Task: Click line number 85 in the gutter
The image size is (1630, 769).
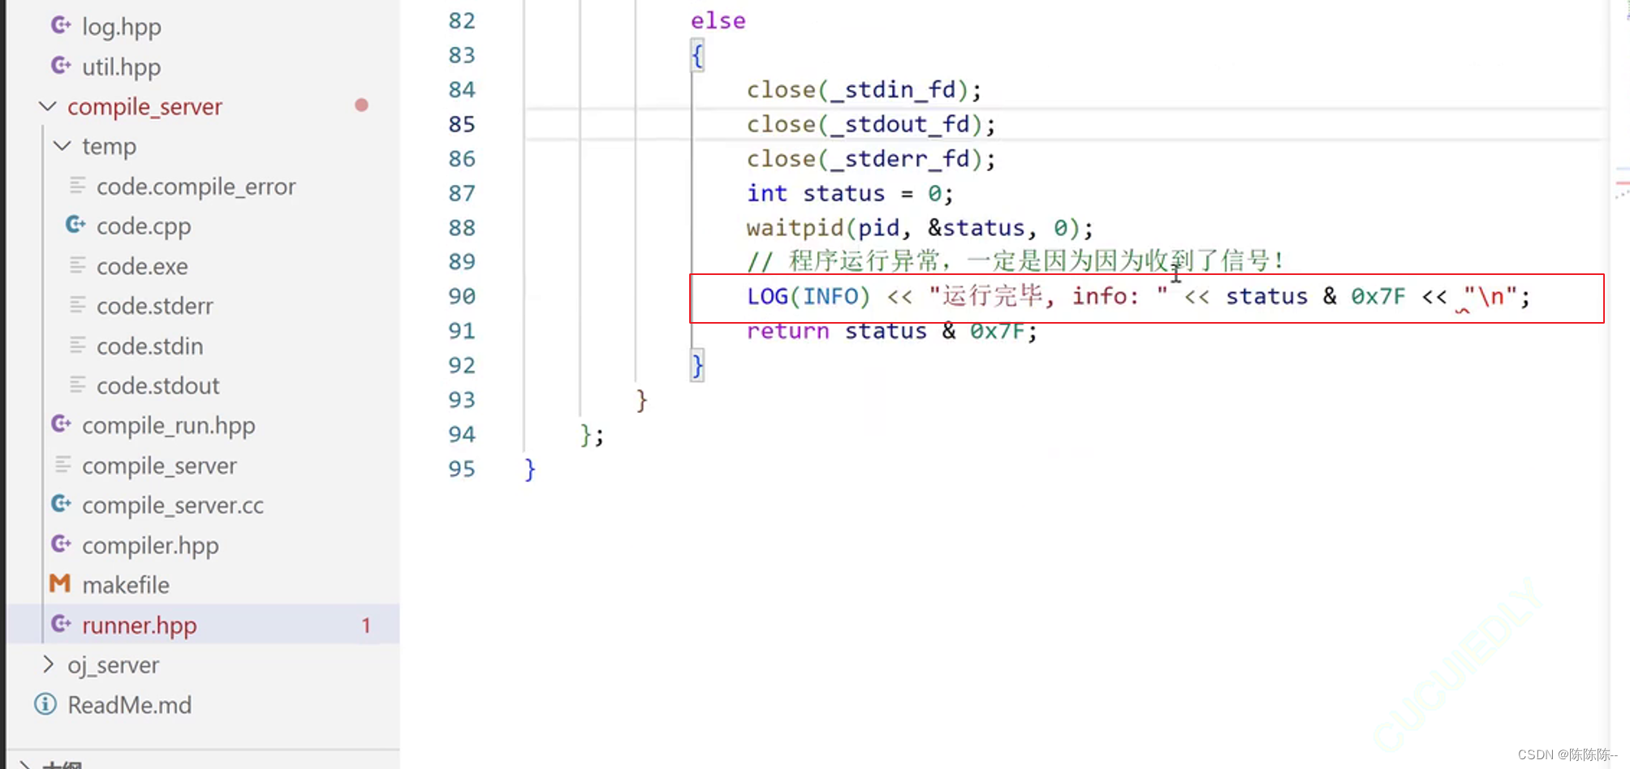Action: pos(462,124)
